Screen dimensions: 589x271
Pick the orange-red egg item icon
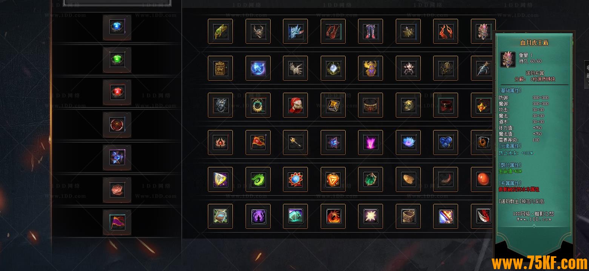[483, 179]
